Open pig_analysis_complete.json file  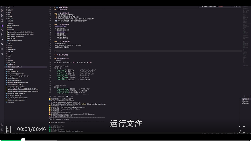point(16,36)
